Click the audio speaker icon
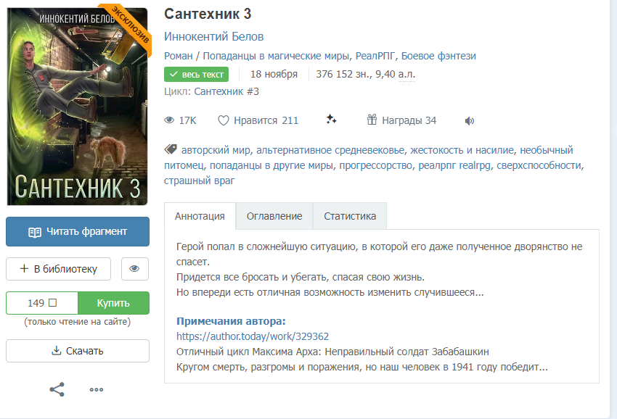This screenshot has width=617, height=419. pos(469,120)
